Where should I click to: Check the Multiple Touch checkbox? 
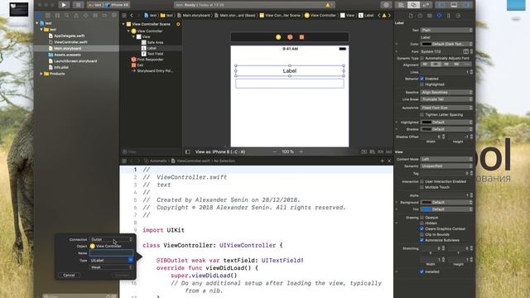[x=422, y=187]
